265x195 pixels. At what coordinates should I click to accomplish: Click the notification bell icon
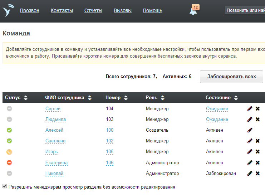[x=193, y=11]
